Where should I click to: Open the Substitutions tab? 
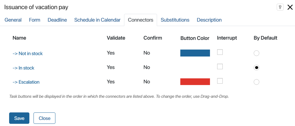tap(175, 20)
